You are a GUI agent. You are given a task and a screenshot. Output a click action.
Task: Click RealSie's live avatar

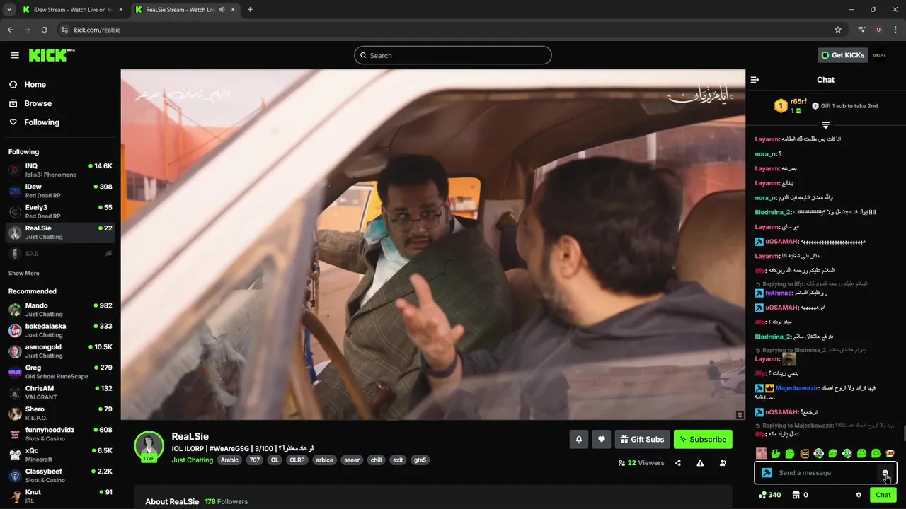(x=149, y=446)
